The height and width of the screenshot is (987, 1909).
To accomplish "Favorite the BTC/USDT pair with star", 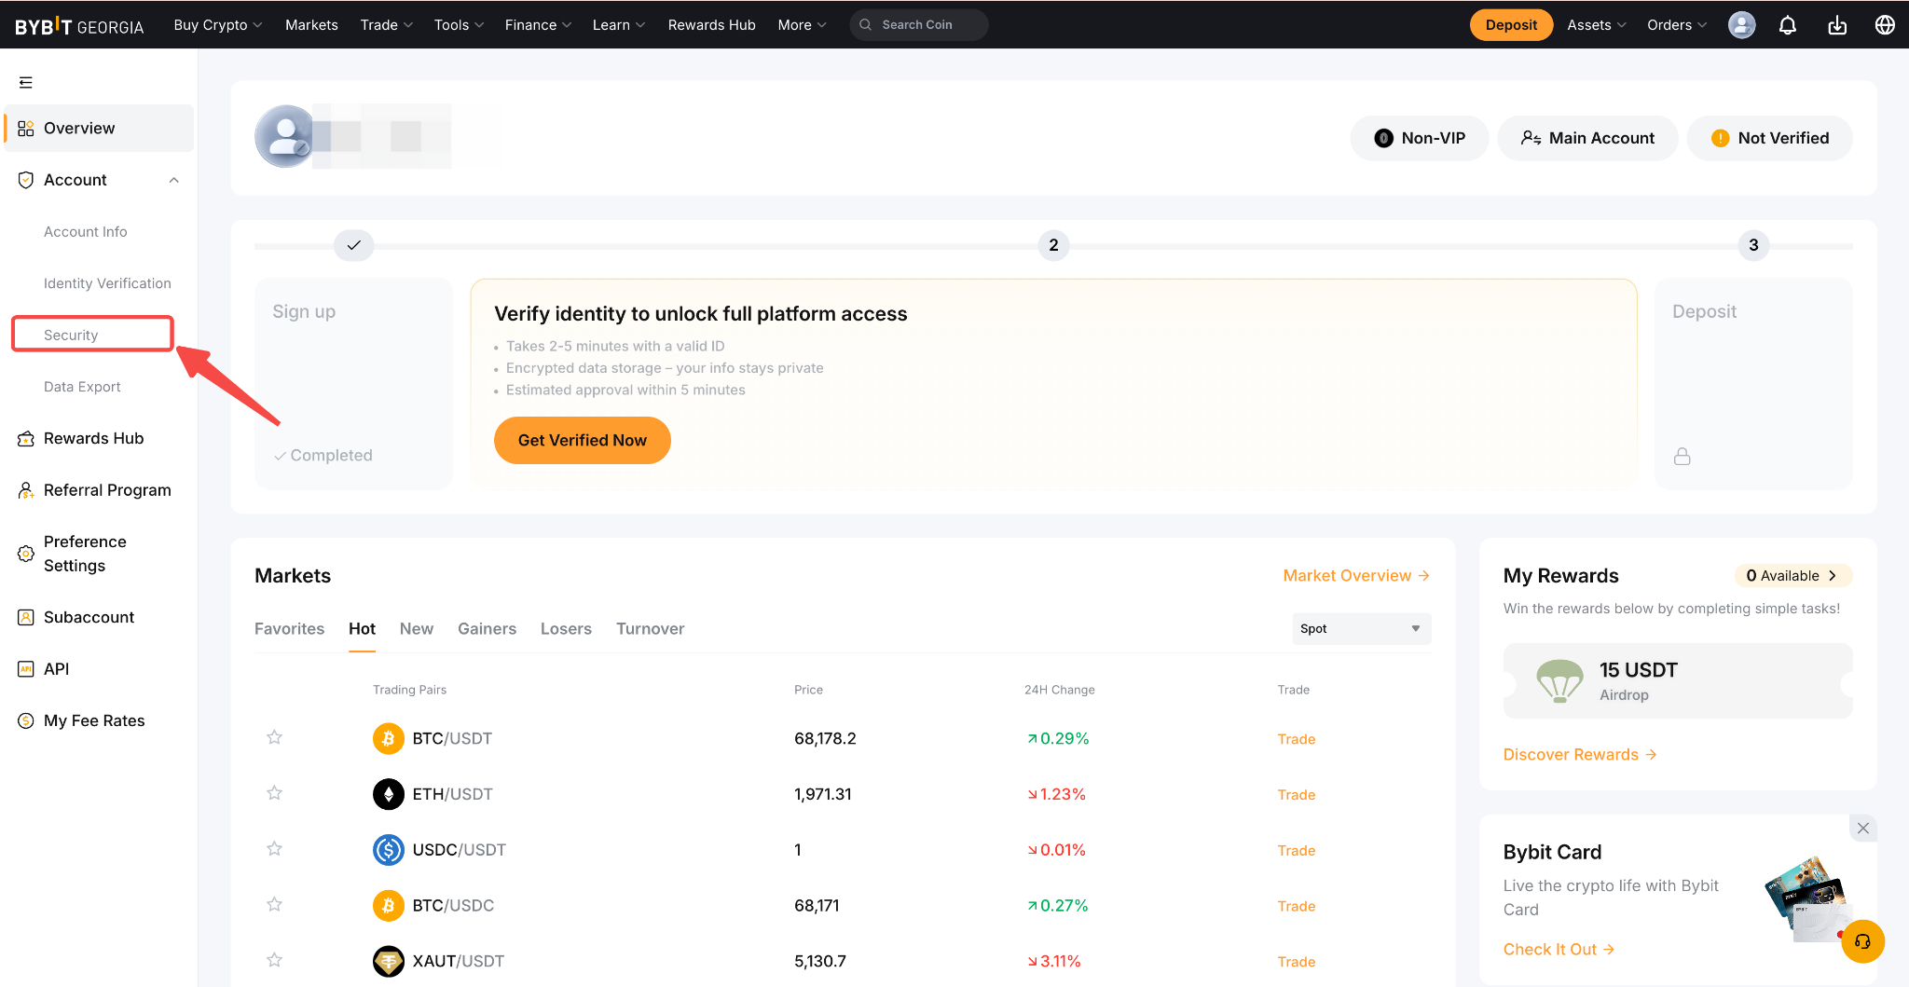I will point(274,737).
